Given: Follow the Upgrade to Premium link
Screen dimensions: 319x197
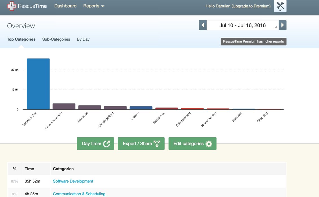Looking at the screenshot, I should [251, 6].
